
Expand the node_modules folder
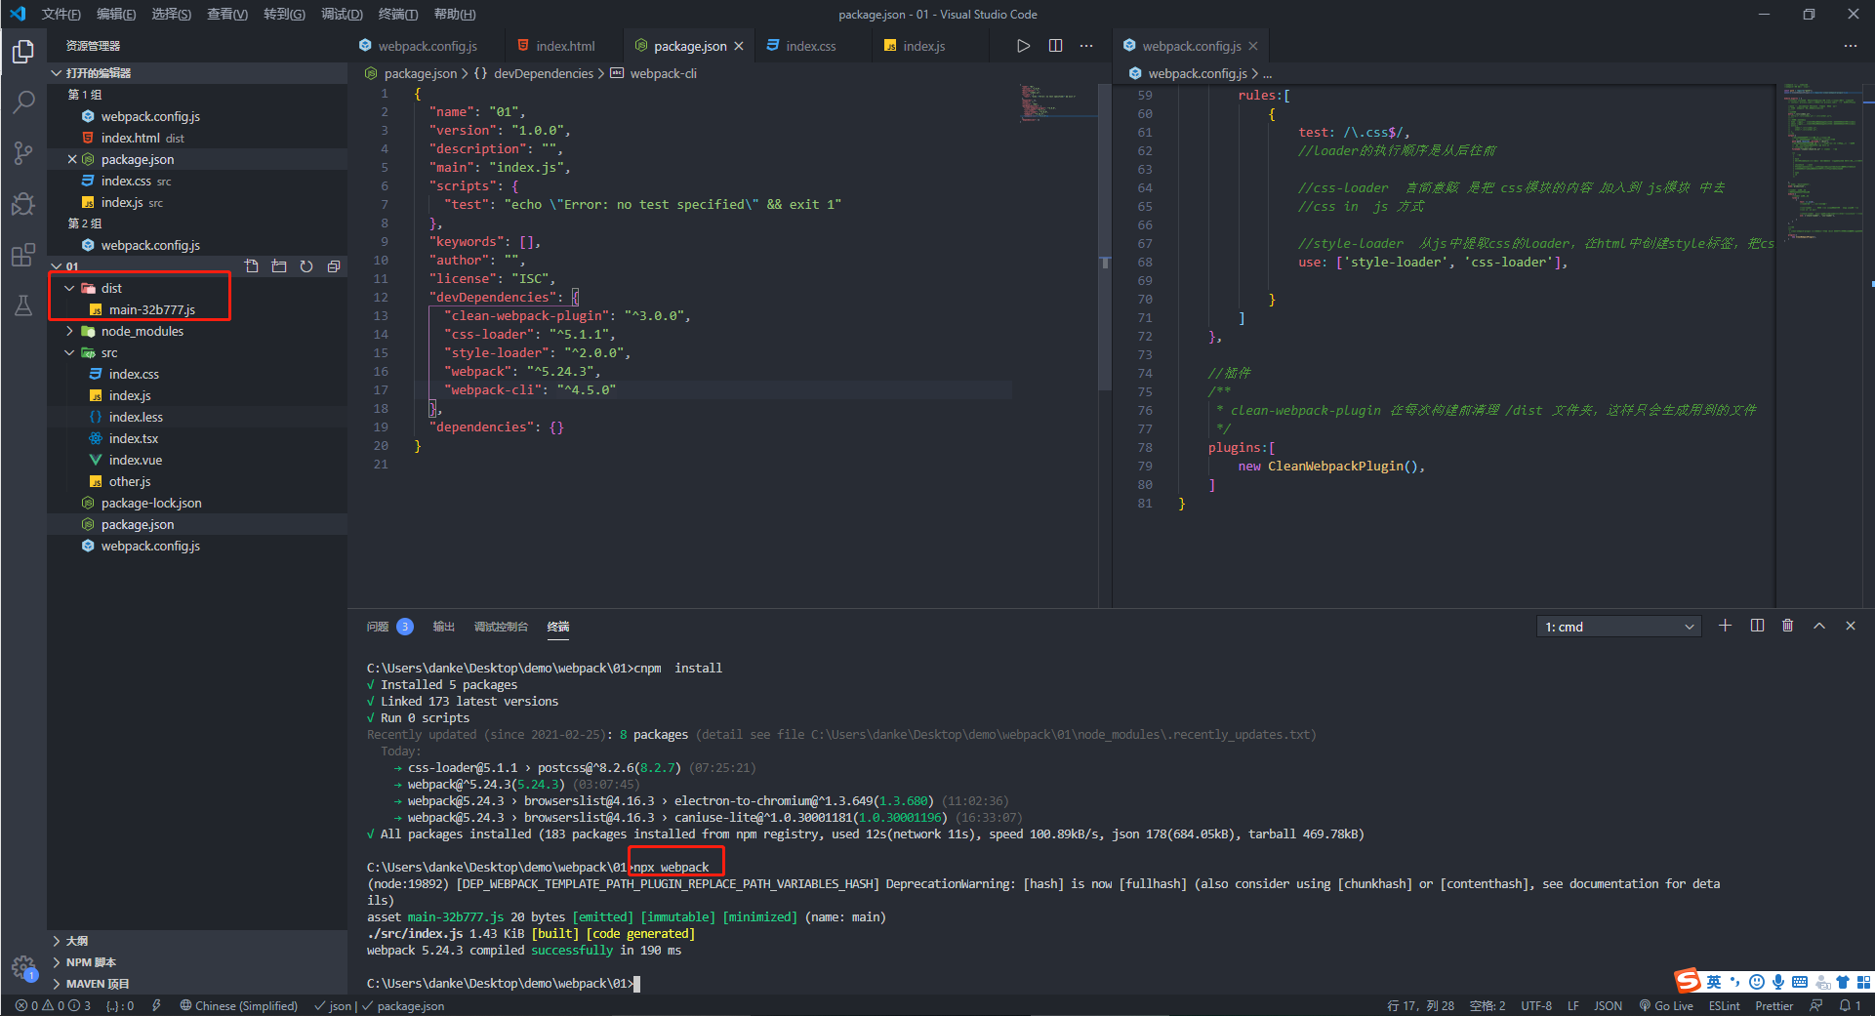point(69,331)
